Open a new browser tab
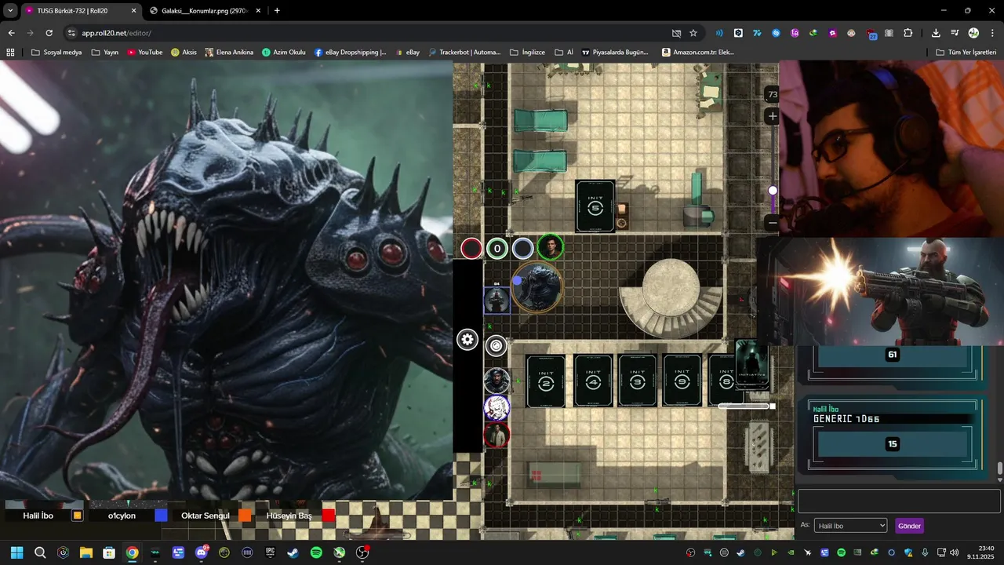This screenshot has height=565, width=1004. pos(277,11)
